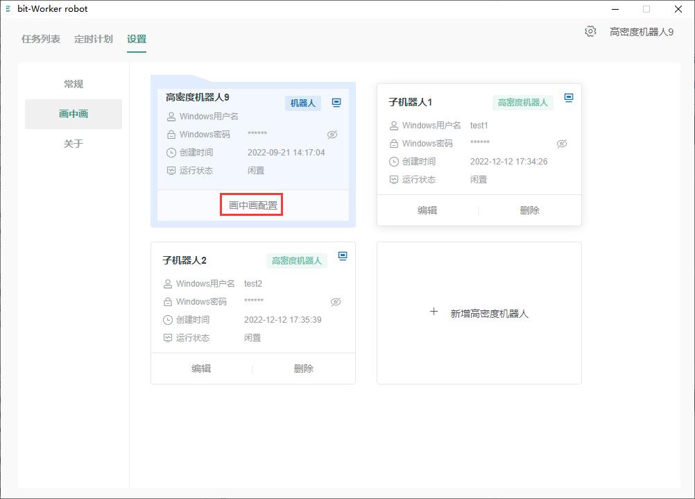
Task: Reveal Windows password for 子机器人1
Action: click(562, 144)
